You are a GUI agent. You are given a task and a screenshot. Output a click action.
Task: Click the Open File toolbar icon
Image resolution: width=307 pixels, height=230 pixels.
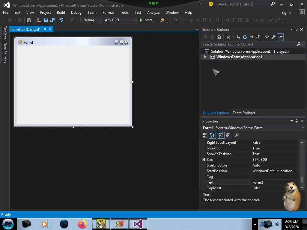pyautogui.click(x=39, y=20)
